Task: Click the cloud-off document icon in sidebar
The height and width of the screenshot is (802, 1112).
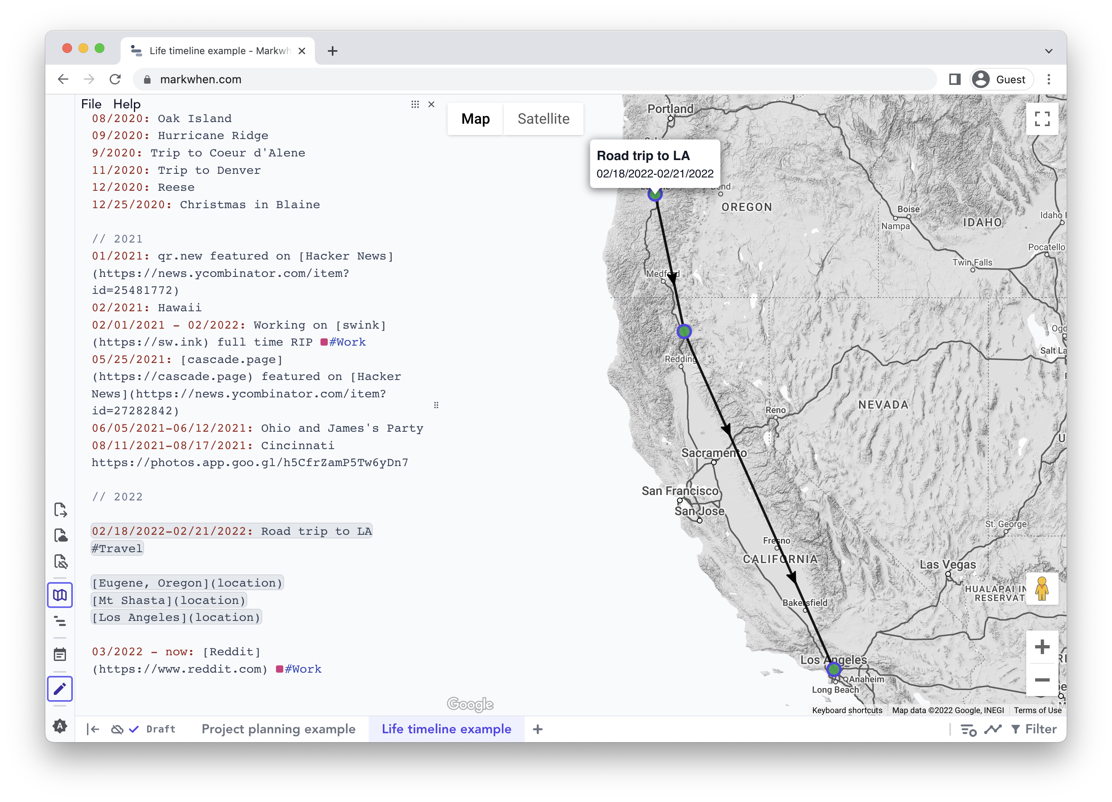Action: (60, 561)
